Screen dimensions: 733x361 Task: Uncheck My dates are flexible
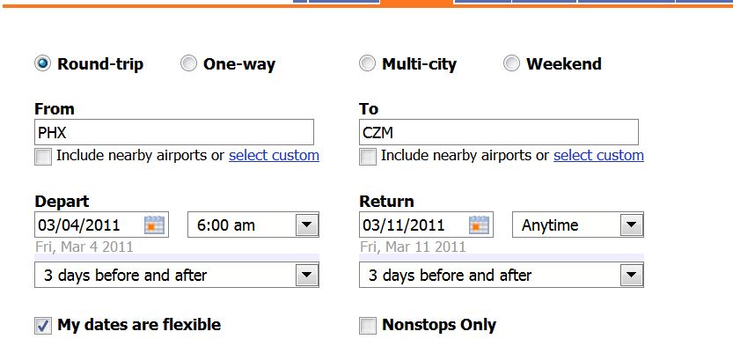click(43, 326)
